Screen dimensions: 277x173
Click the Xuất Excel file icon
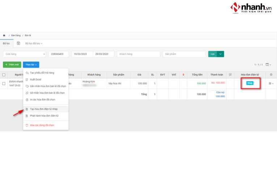pos(27,79)
